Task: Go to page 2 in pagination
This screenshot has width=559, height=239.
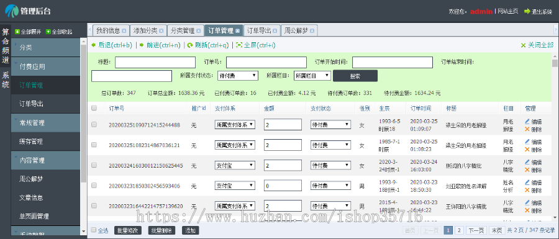Action: [x=459, y=230]
